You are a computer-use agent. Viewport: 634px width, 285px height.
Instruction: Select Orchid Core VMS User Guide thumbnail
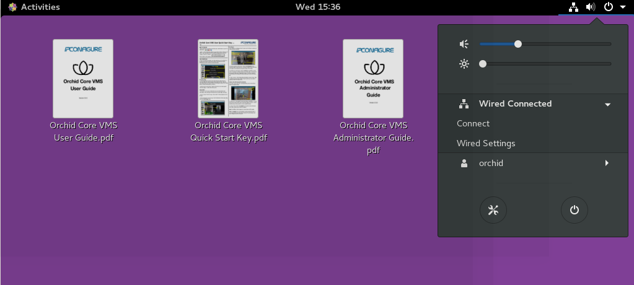(83, 79)
